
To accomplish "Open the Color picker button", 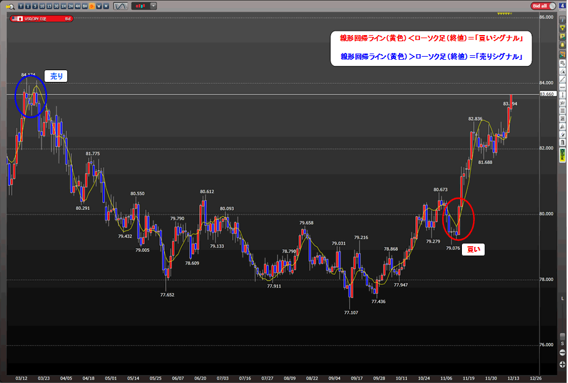I will point(563,154).
